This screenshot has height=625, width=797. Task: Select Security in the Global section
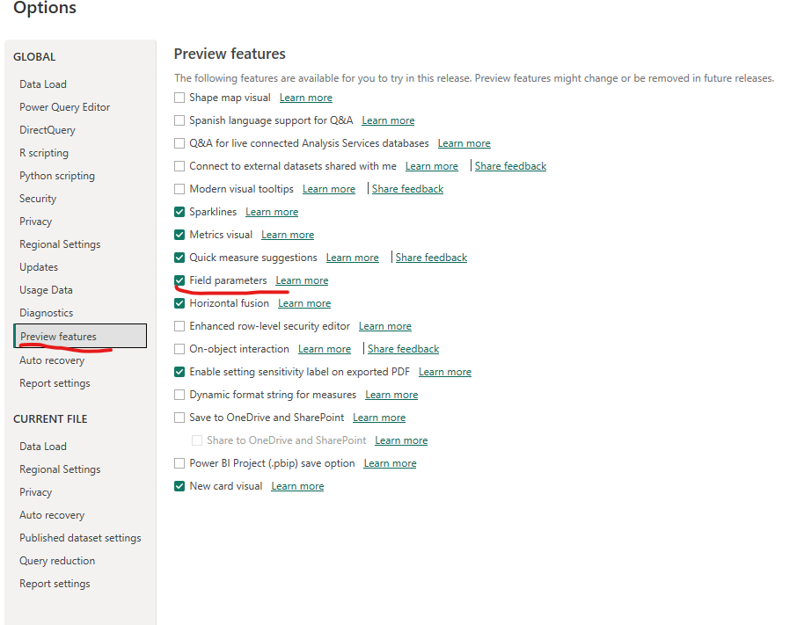point(38,199)
